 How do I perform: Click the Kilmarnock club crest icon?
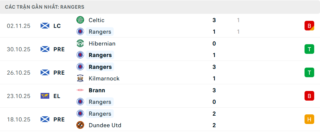coord(80,78)
